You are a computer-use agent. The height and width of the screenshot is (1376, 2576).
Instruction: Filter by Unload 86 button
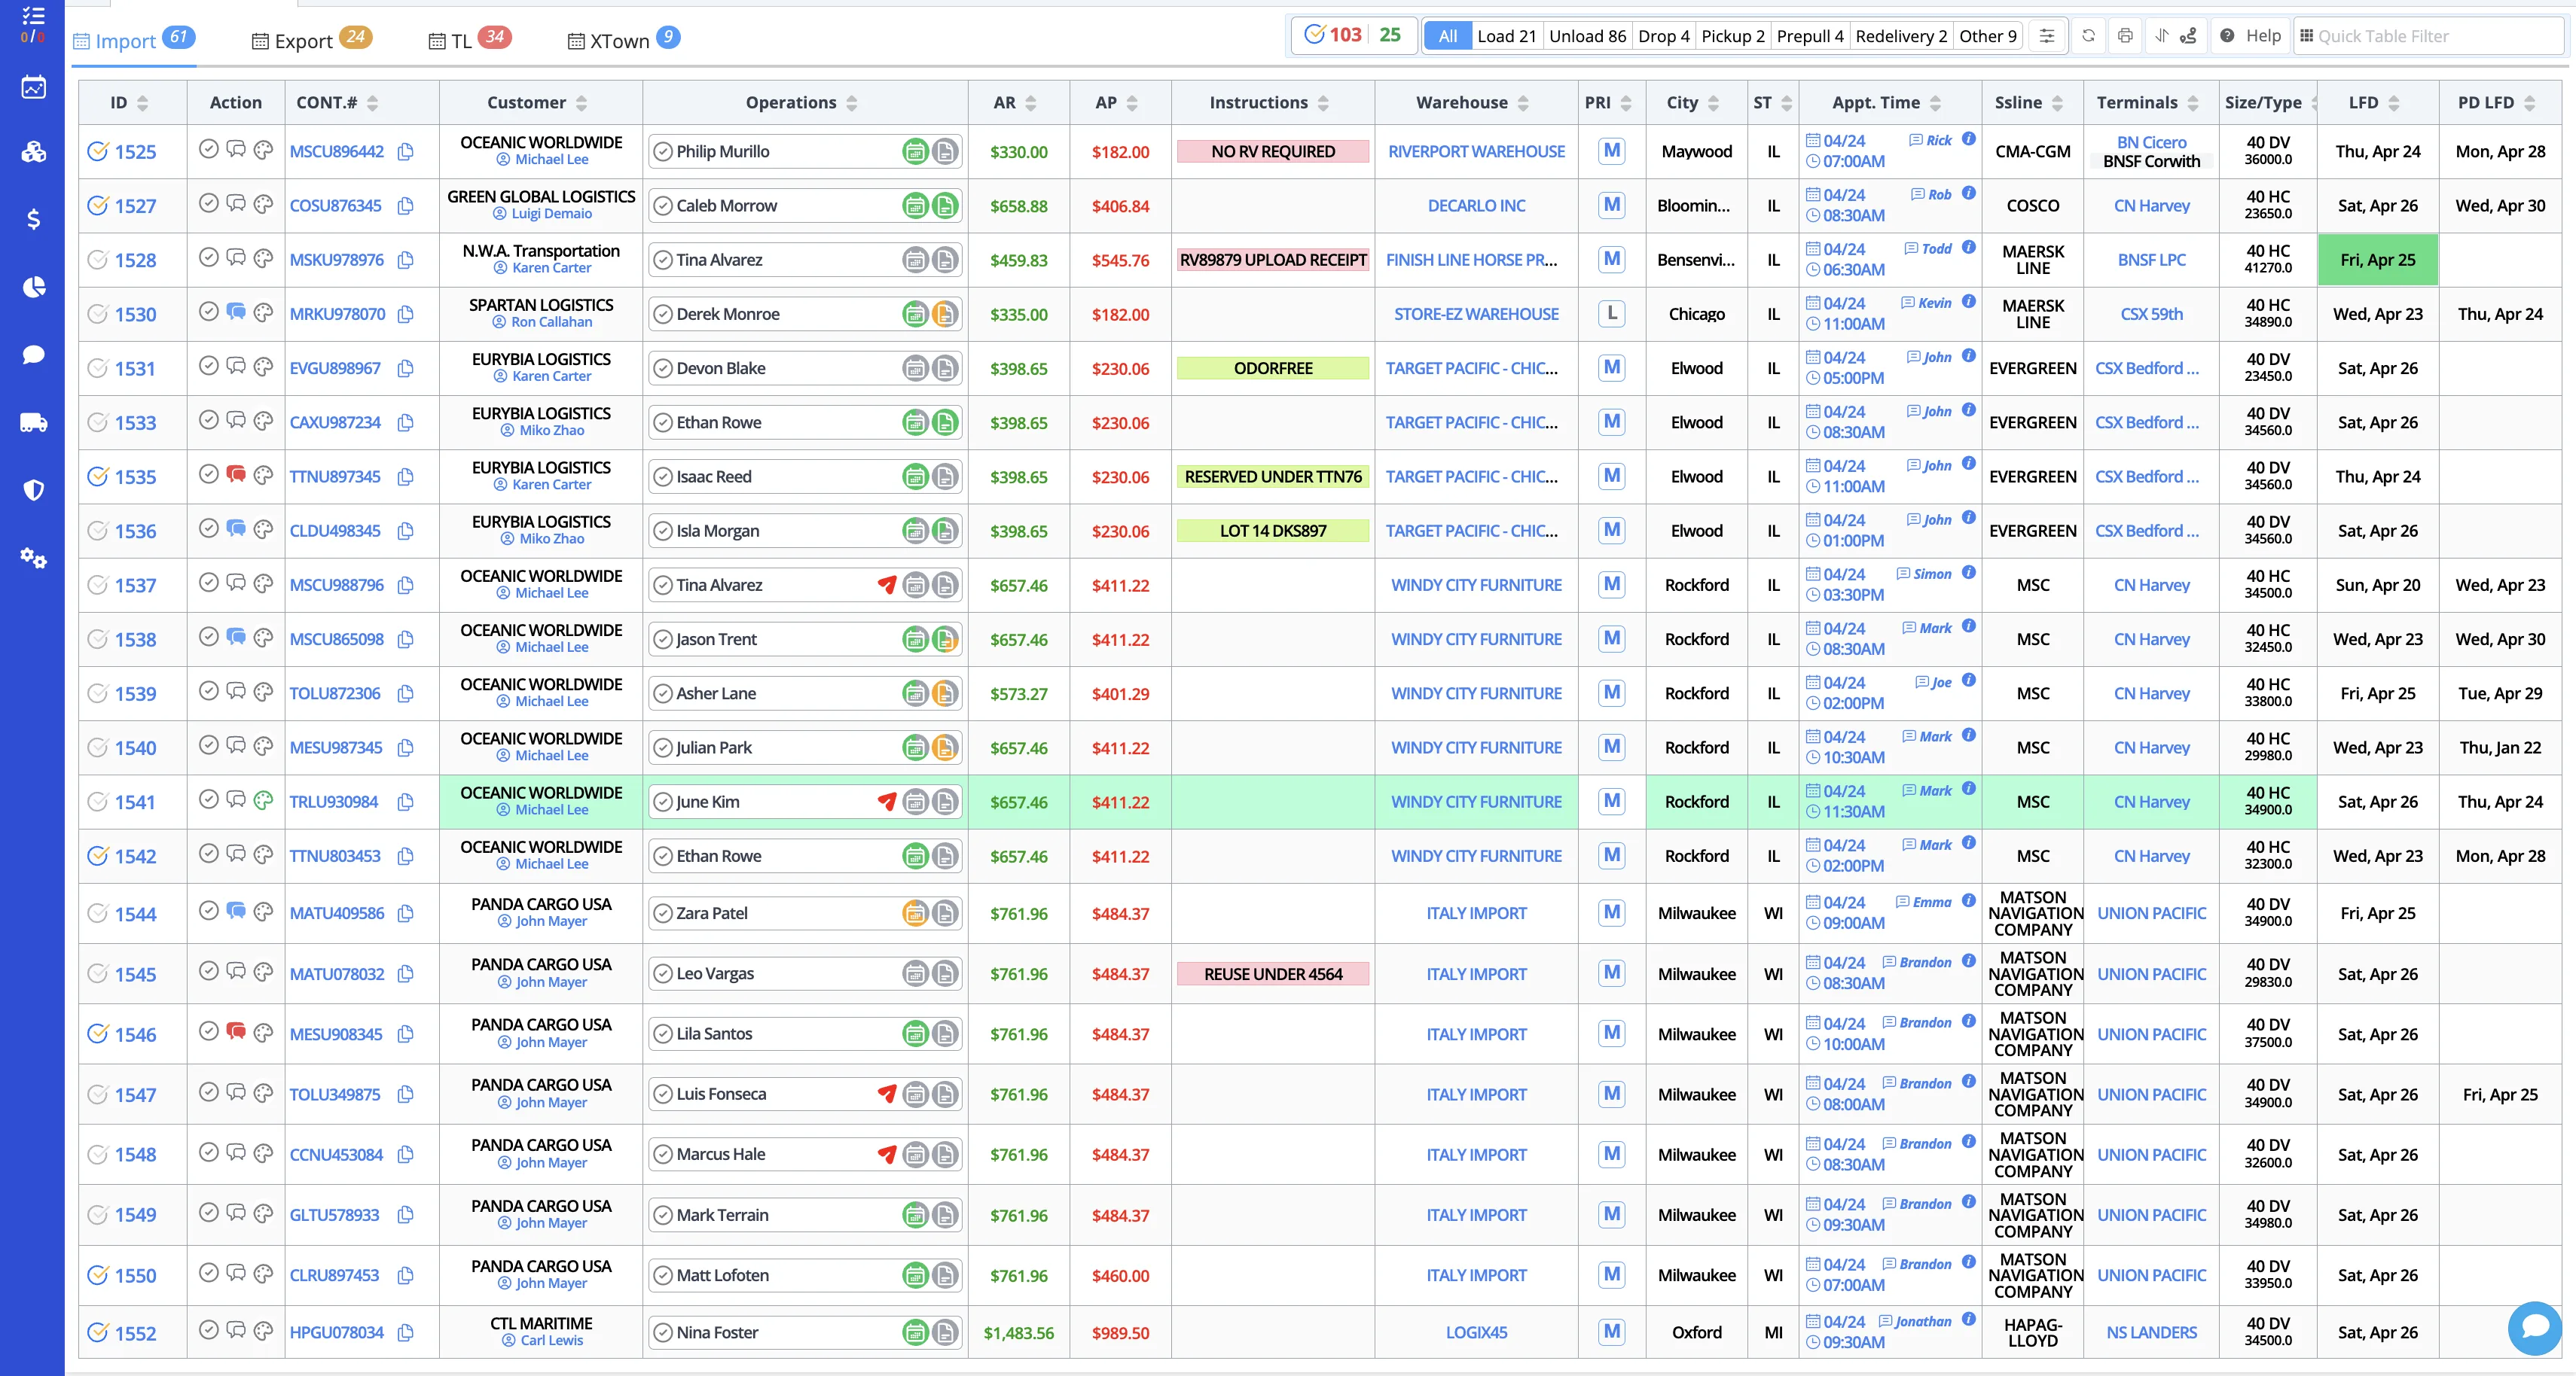pos(1587,36)
